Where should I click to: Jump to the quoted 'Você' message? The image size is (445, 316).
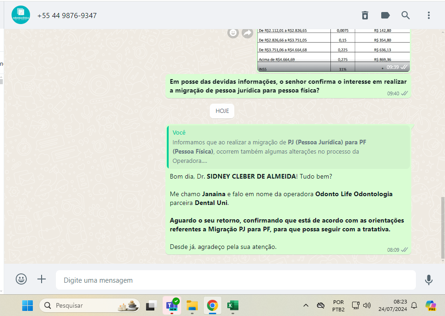[x=288, y=147]
